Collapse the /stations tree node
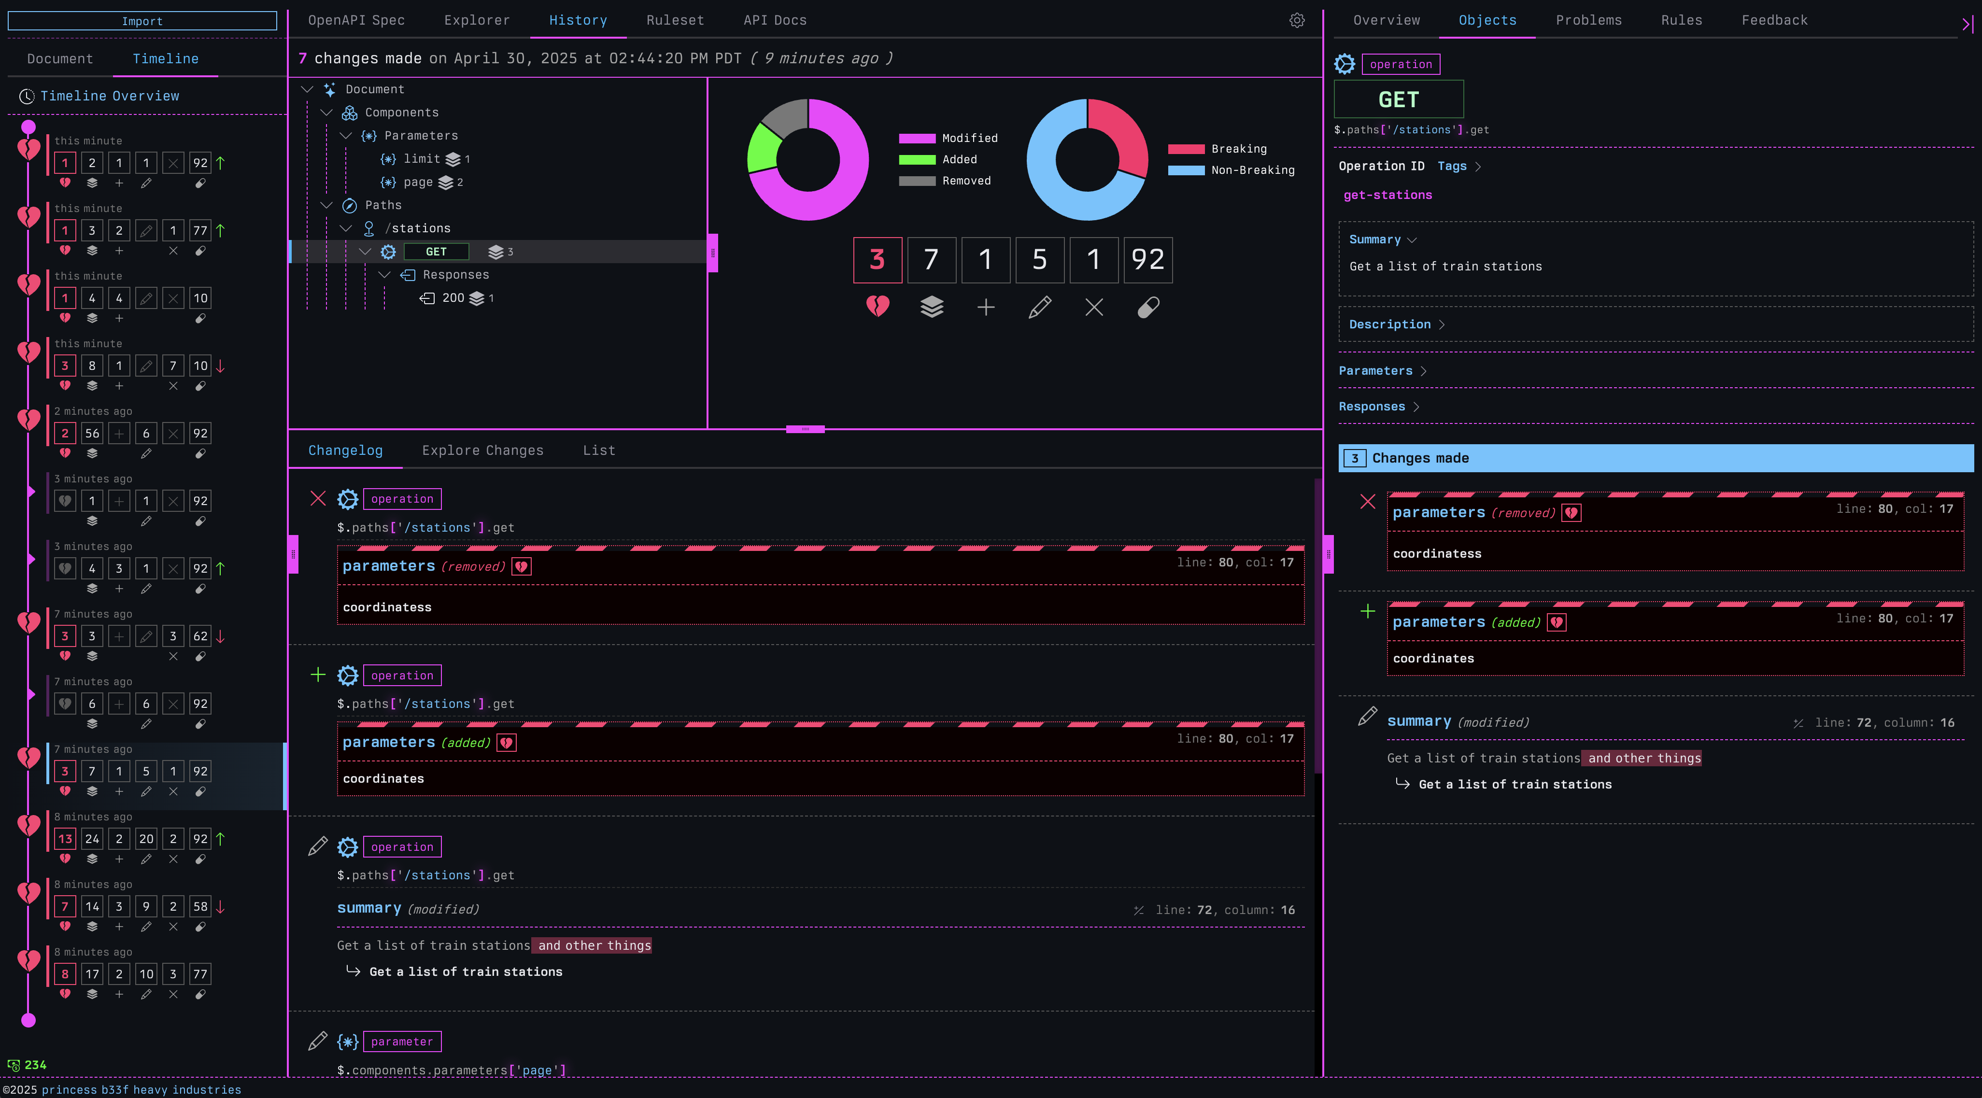The image size is (1982, 1098). pos(346,228)
